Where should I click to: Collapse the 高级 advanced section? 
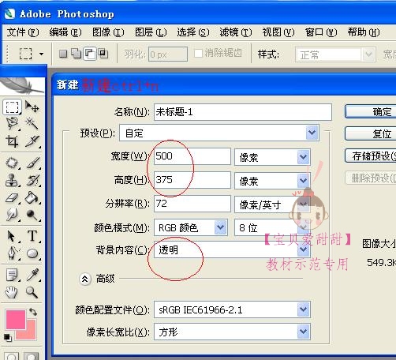tap(85, 279)
